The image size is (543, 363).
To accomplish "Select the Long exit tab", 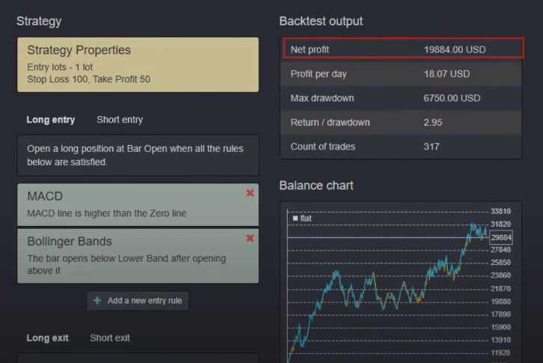I will pos(47,338).
